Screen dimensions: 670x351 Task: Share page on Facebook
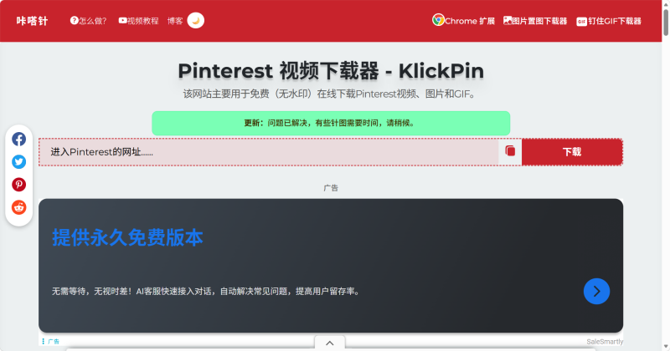coord(18,140)
